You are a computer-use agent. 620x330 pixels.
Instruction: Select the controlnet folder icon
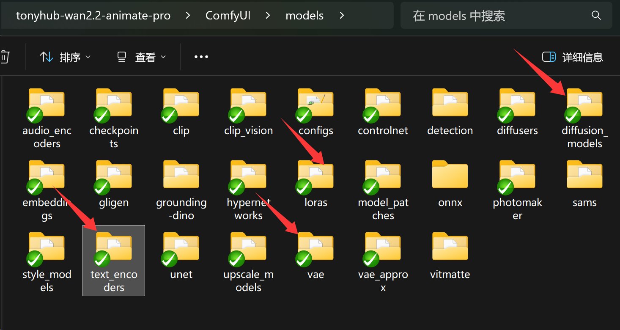pos(383,103)
